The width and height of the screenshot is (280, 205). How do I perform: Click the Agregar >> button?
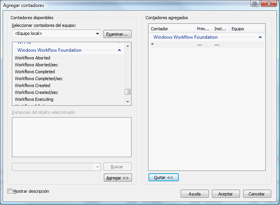118,178
